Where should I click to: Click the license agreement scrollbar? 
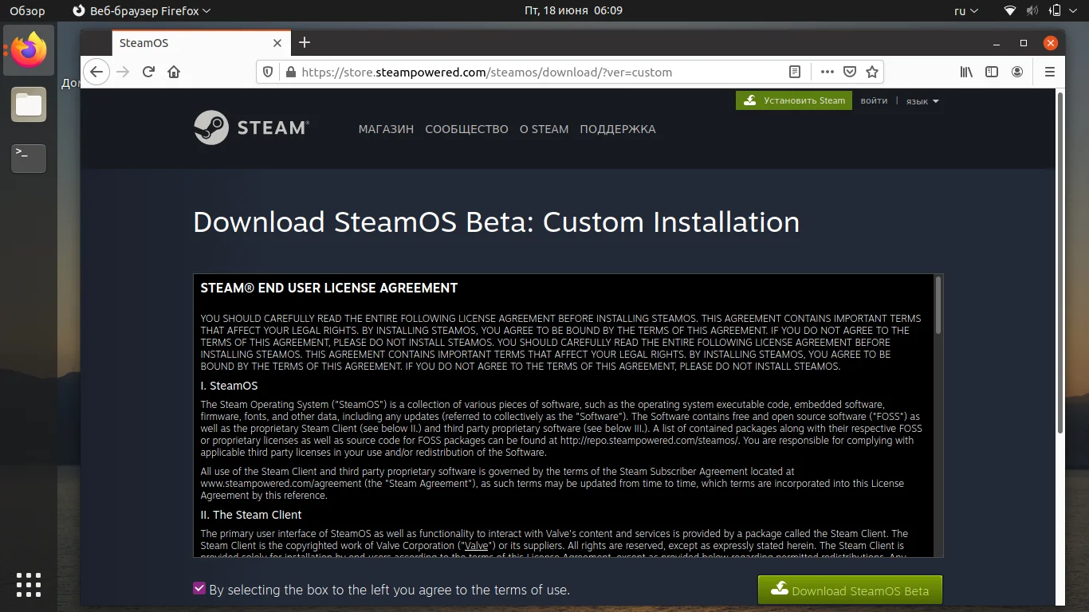(x=938, y=305)
